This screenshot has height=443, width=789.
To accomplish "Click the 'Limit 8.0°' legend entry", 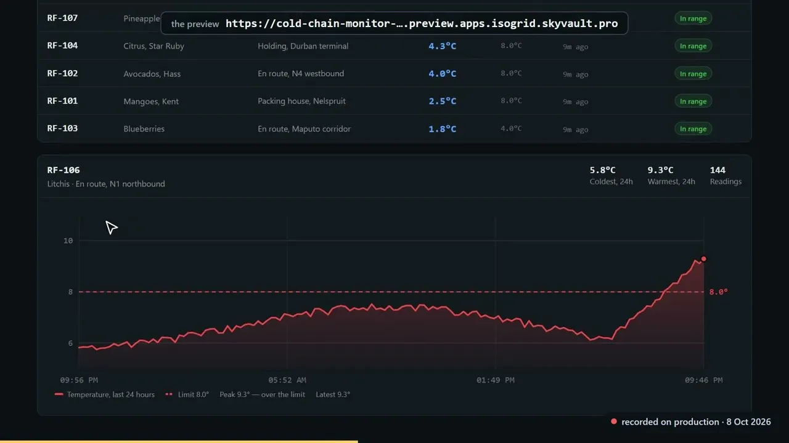I will click(187, 394).
